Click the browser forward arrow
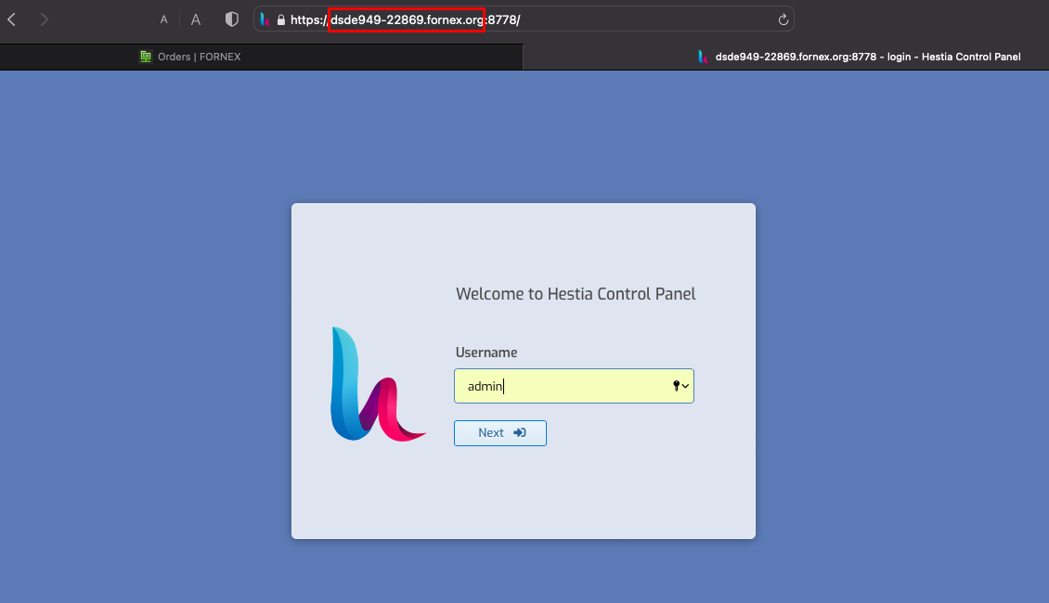The width and height of the screenshot is (1049, 603). click(x=45, y=19)
